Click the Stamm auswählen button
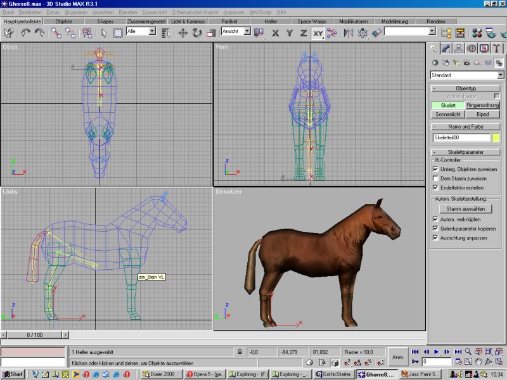507x380 pixels. click(466, 208)
